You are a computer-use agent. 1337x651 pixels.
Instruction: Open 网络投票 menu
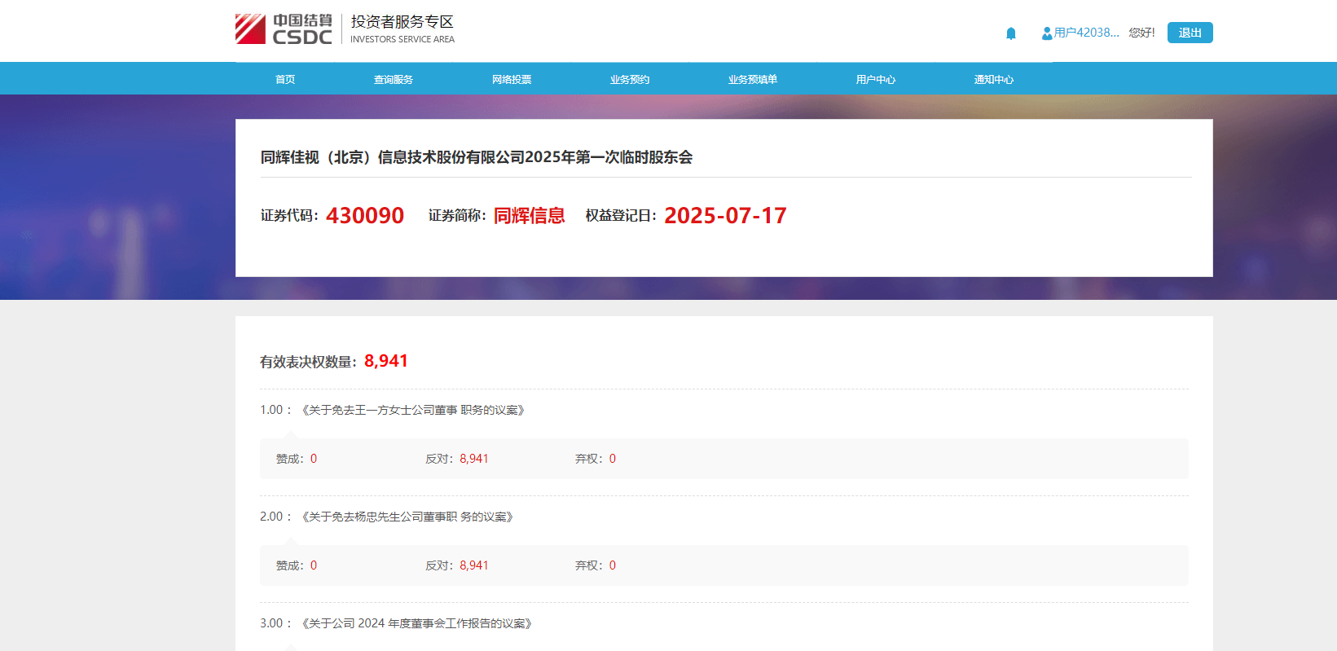512,79
